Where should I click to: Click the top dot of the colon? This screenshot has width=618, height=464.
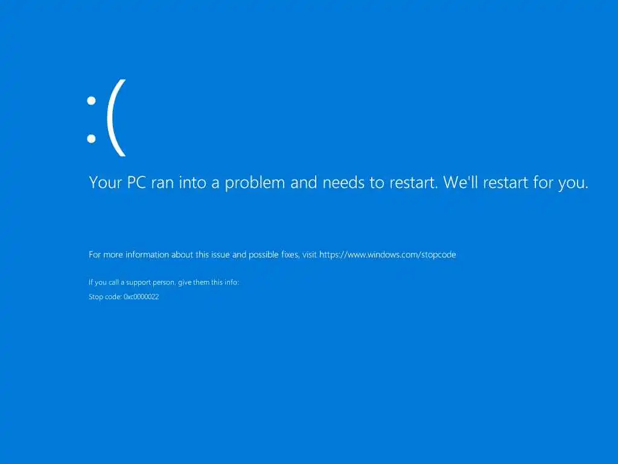pos(92,101)
